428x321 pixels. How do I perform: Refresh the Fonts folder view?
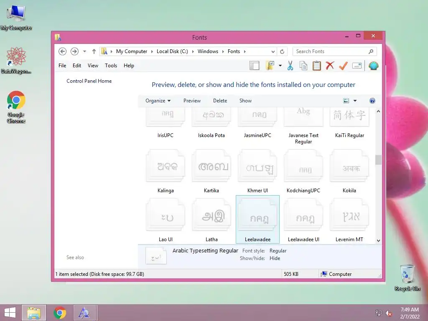tap(282, 51)
